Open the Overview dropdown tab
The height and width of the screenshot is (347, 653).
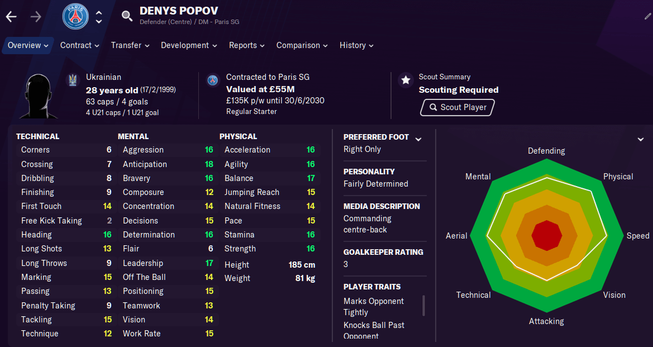pyautogui.click(x=28, y=45)
